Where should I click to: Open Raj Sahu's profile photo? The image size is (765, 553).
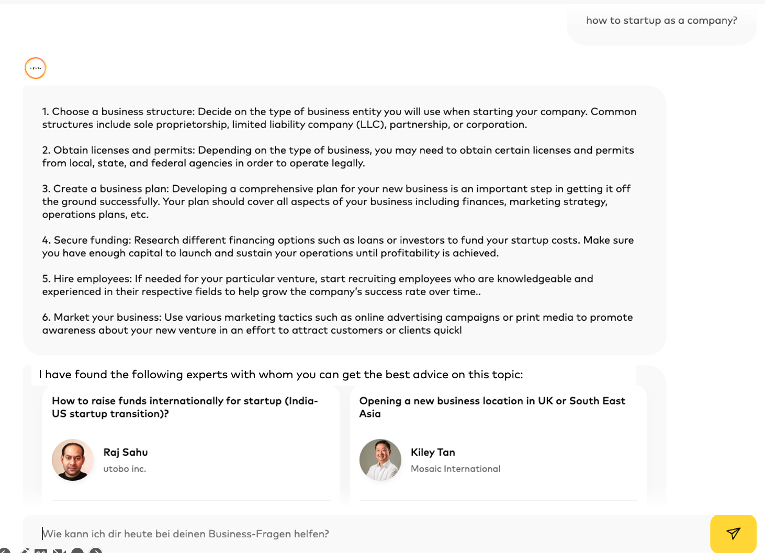[x=73, y=460]
